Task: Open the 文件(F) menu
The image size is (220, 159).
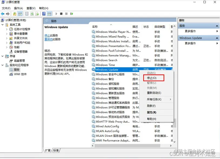Action: coord(6,8)
